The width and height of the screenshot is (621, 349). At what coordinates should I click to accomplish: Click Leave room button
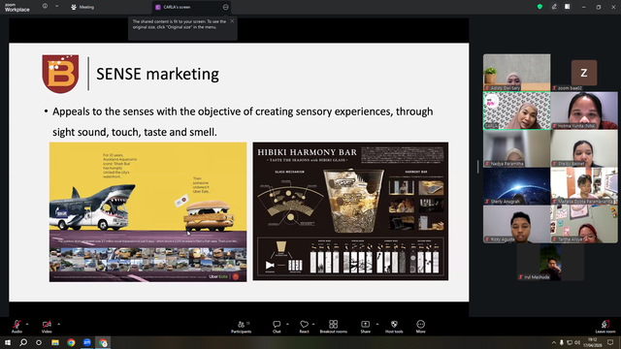(605, 327)
